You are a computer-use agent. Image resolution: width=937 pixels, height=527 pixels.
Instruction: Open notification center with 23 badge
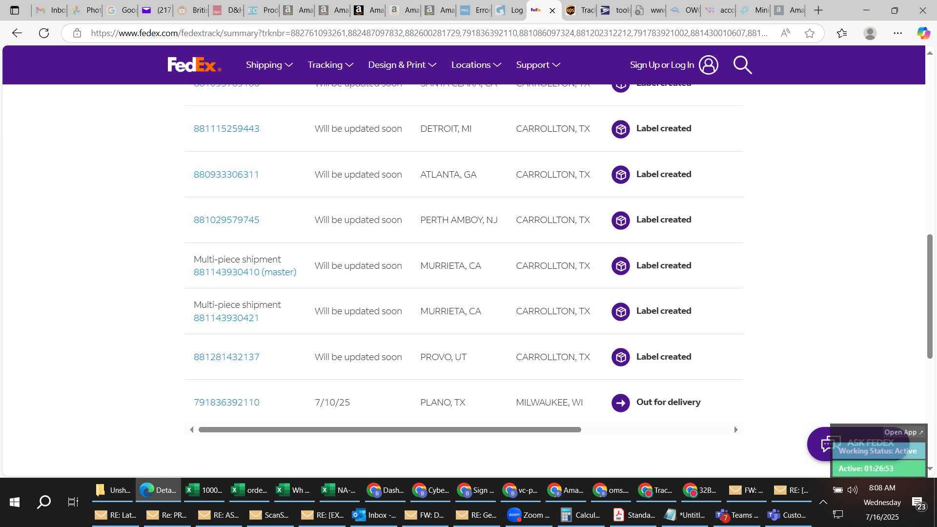tap(918, 503)
